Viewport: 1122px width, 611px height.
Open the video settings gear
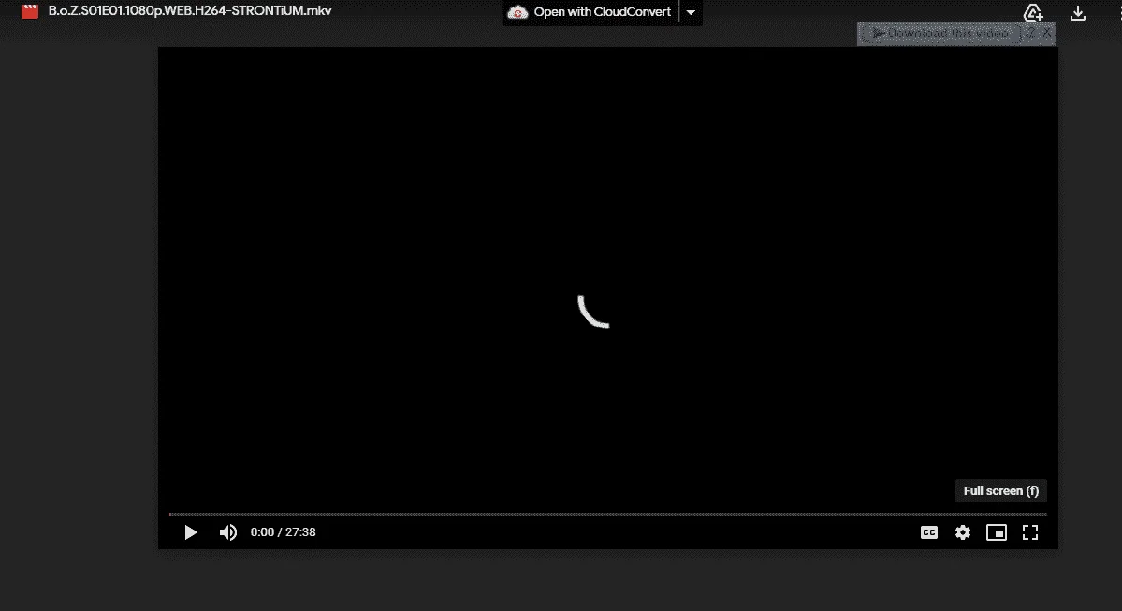[x=963, y=532]
